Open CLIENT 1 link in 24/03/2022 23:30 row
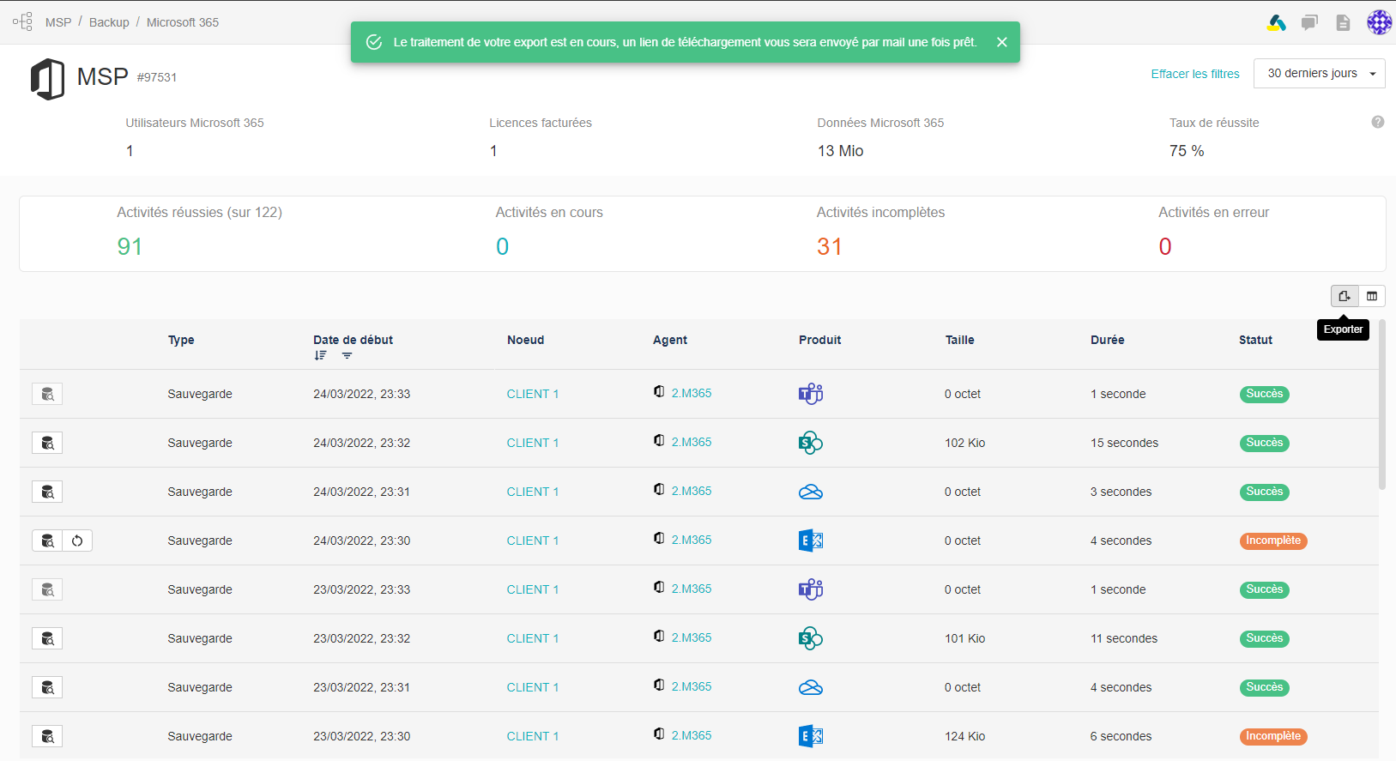This screenshot has height=761, width=1396. pyautogui.click(x=532, y=541)
